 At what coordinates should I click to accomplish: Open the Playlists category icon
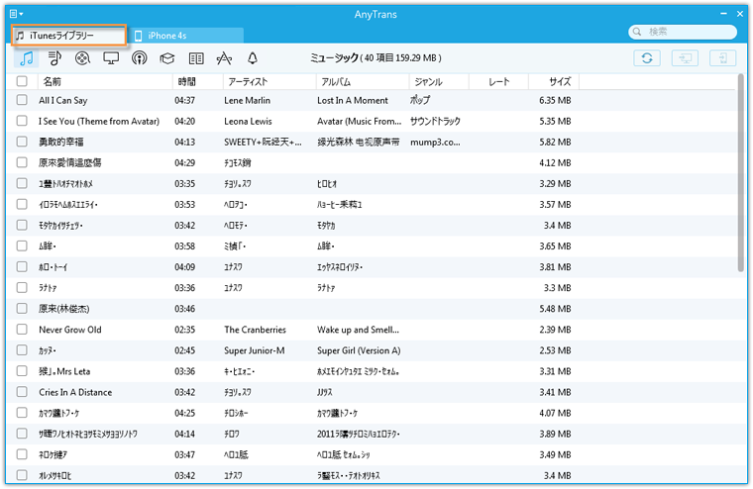[54, 58]
